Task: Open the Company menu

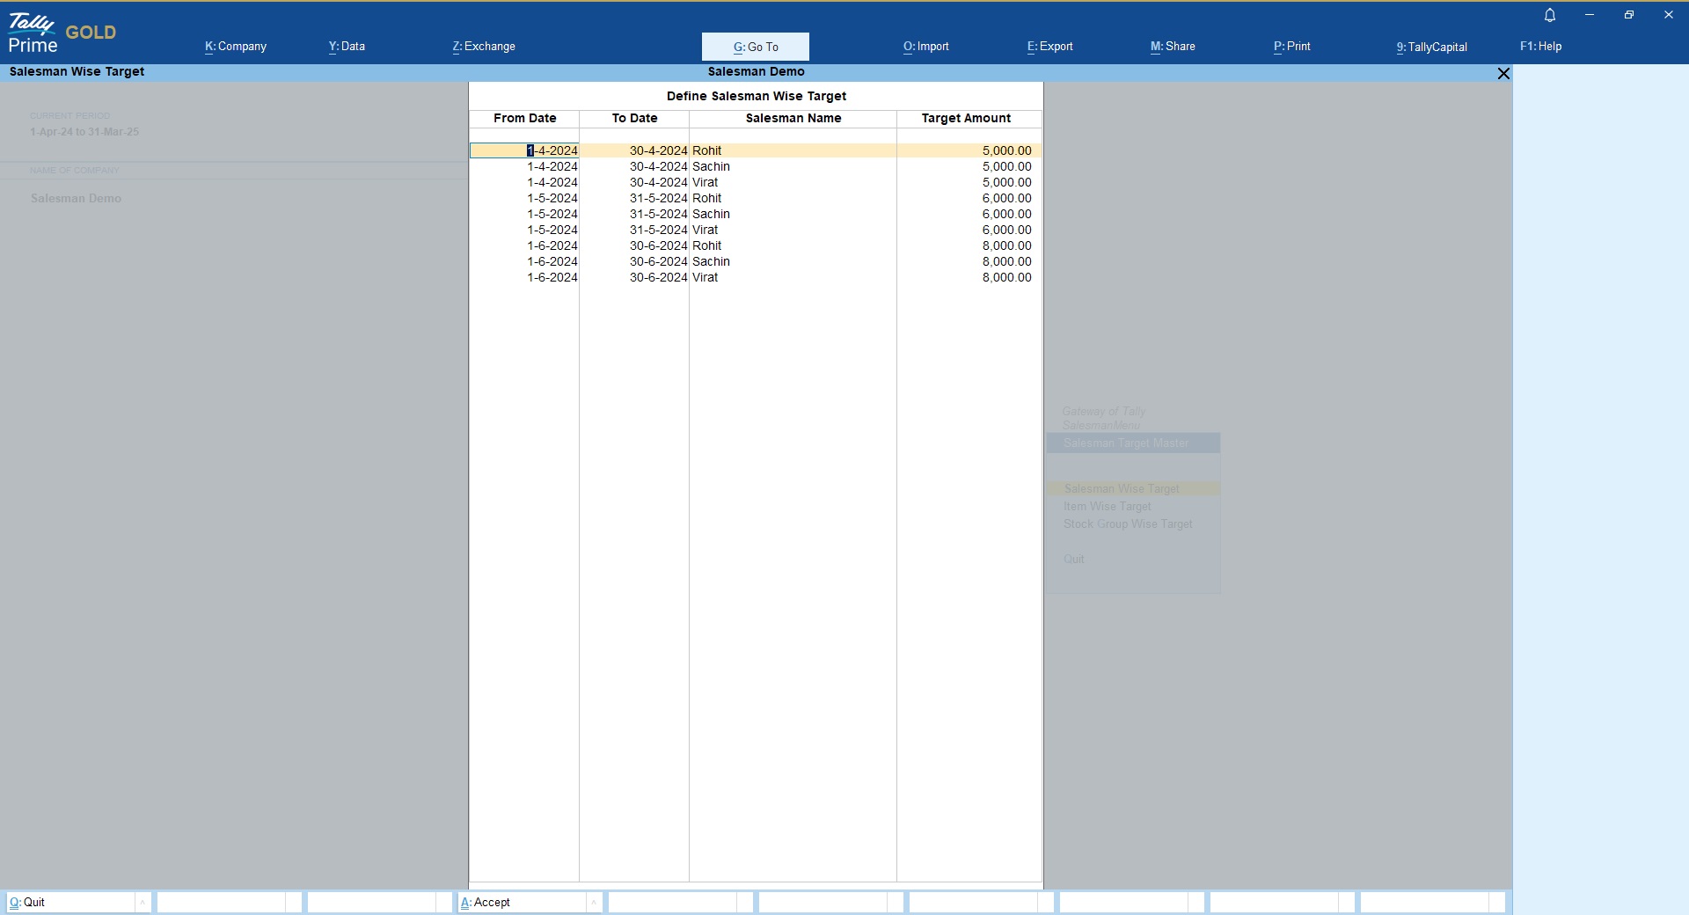Action: pos(236,47)
